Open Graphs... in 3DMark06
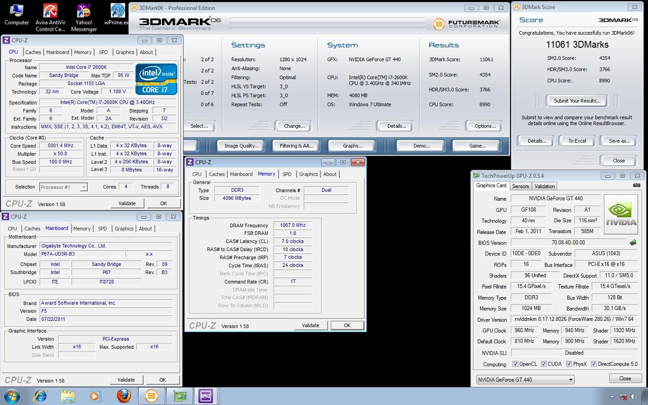The image size is (648, 405). point(352,146)
